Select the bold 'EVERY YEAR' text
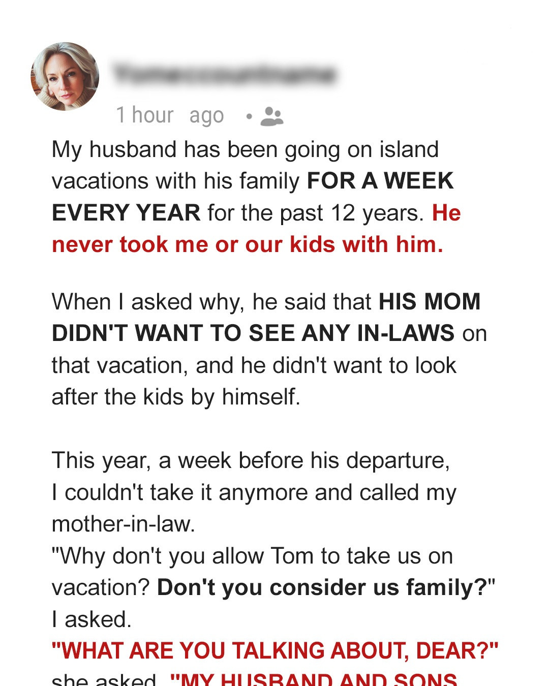Viewport: 549px width, 686px height. 126,212
